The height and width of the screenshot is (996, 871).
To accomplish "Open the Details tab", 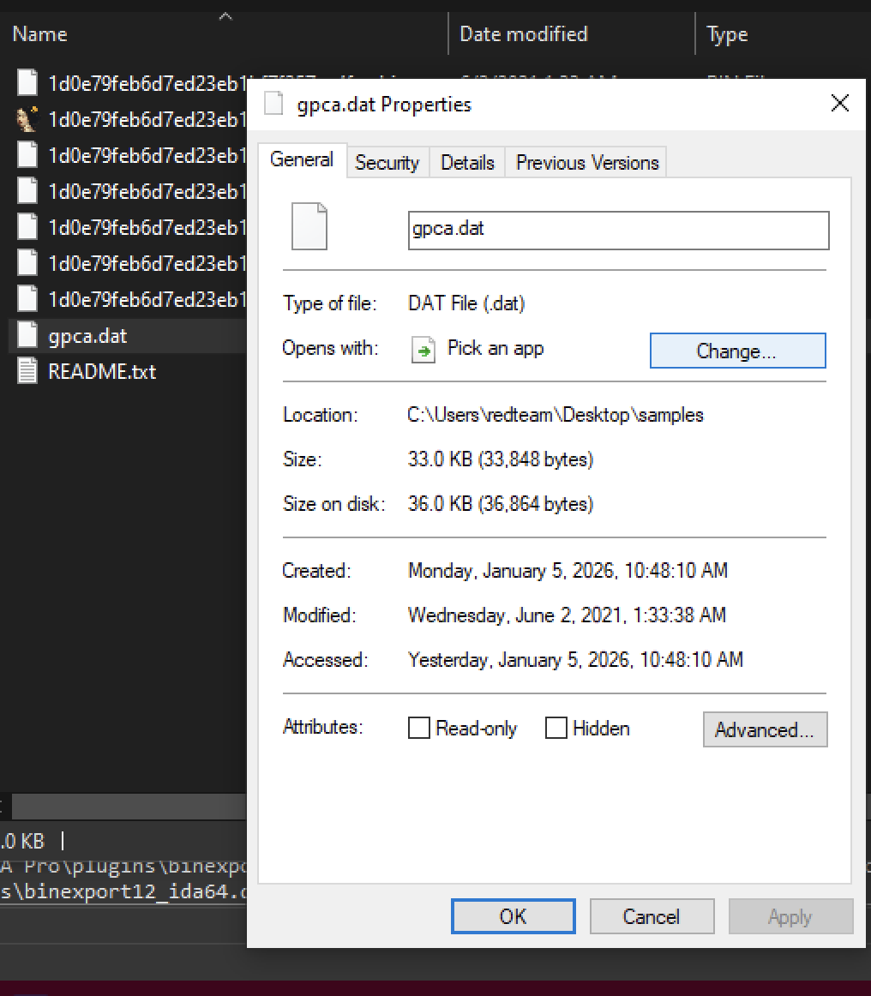I will point(467,163).
